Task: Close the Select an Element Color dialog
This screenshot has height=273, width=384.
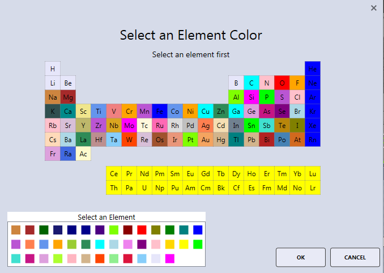Action: pyautogui.click(x=373, y=8)
